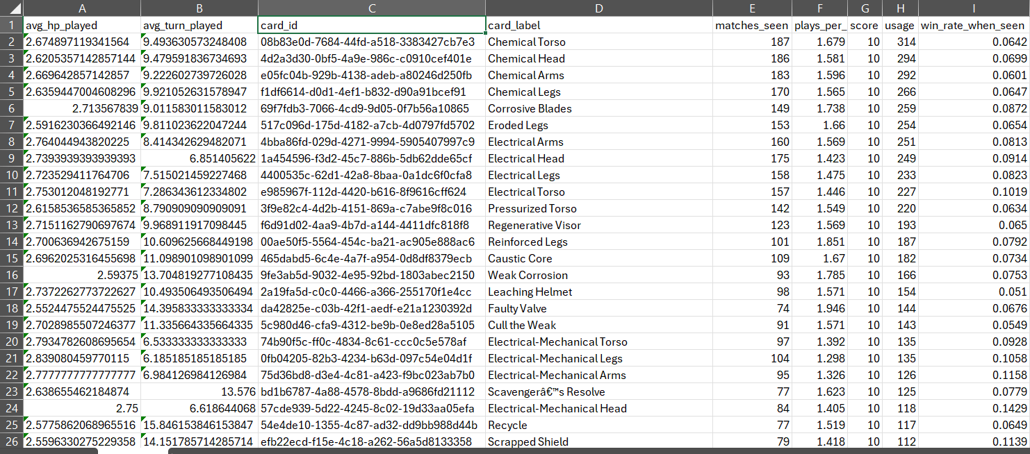Image resolution: width=1030 pixels, height=454 pixels.
Task: Select the Electrical Arms cell
Action: click(599, 142)
